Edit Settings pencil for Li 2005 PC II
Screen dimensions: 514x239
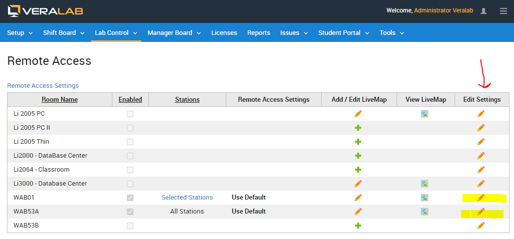(481, 128)
